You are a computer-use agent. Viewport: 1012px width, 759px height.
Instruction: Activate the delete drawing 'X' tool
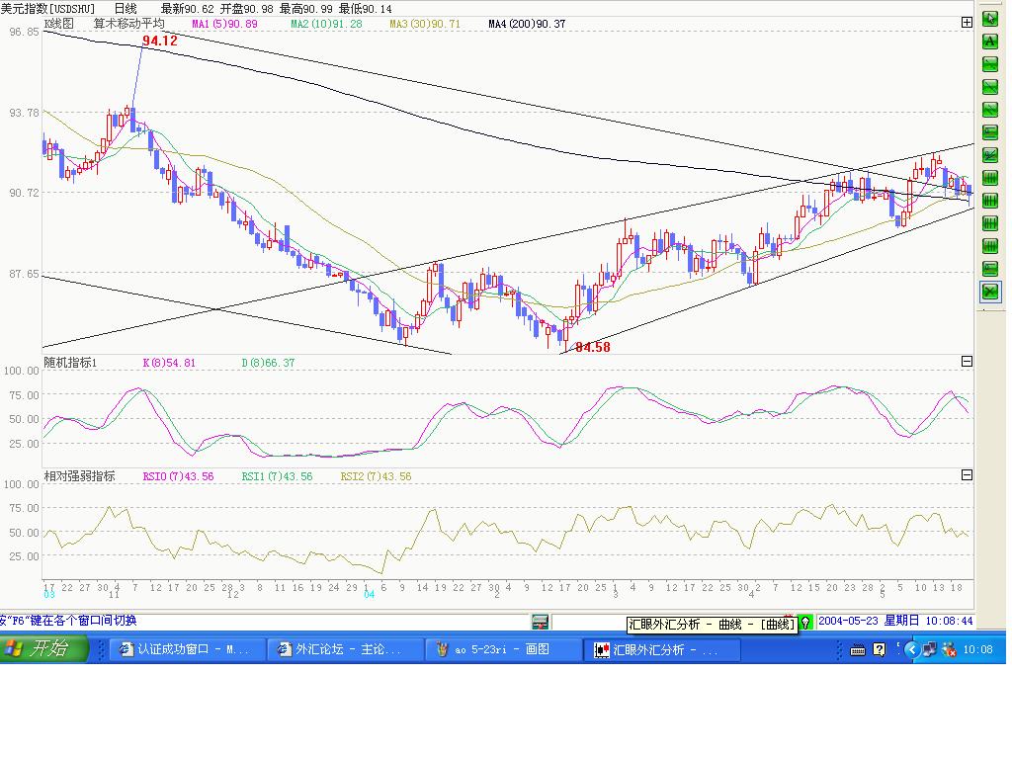(989, 292)
